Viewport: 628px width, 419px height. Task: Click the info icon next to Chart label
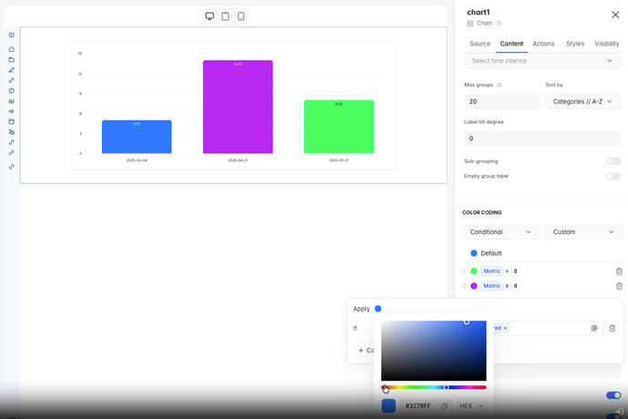(x=499, y=24)
